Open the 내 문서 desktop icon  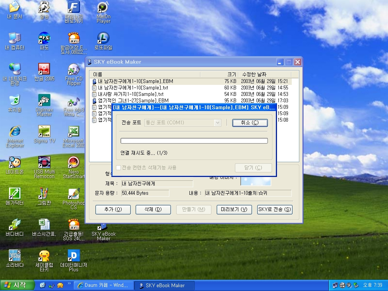click(15, 10)
